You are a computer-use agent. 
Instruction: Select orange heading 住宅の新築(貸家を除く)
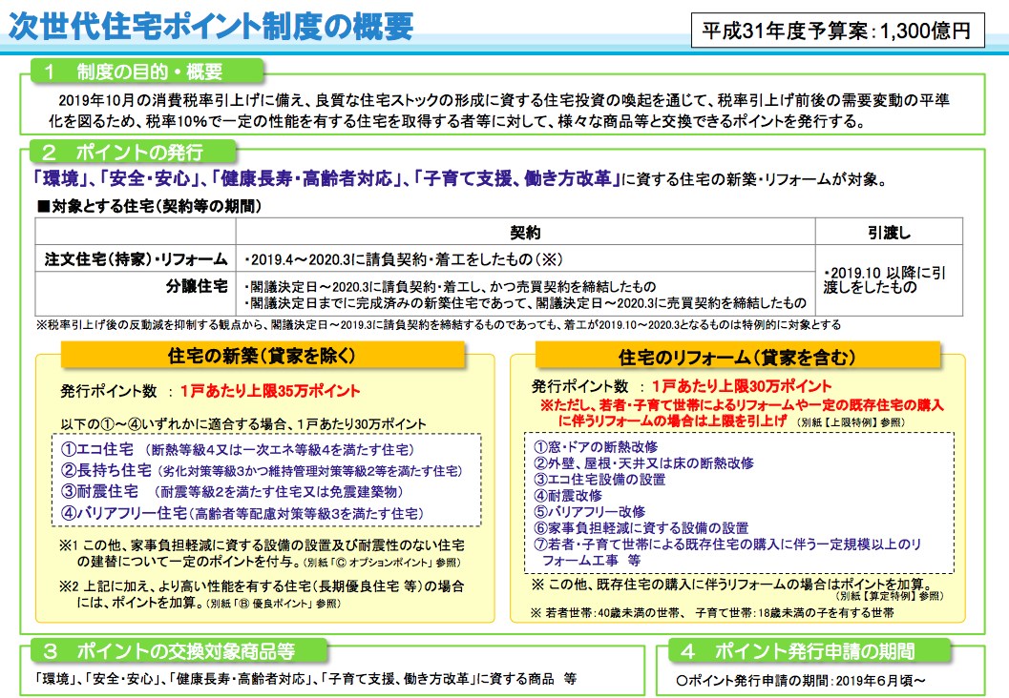coord(262,356)
